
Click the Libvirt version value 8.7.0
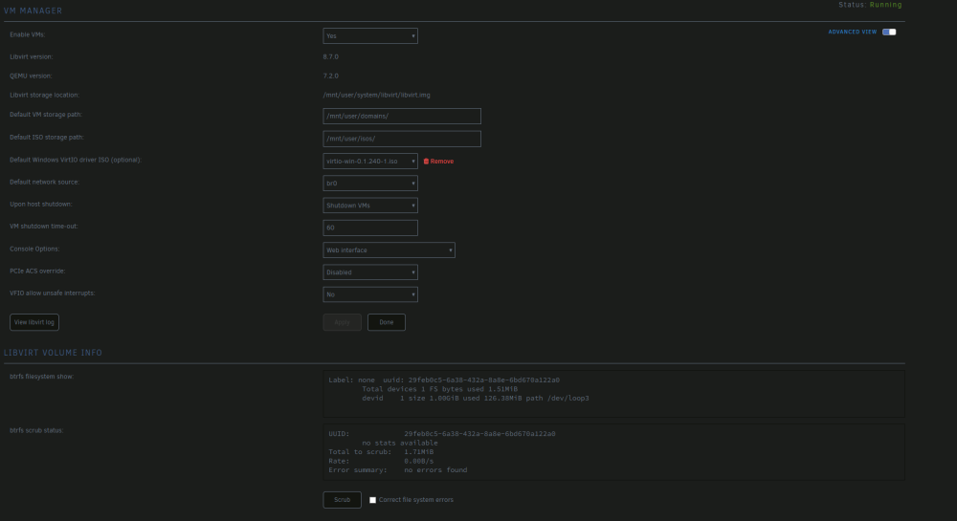point(331,56)
